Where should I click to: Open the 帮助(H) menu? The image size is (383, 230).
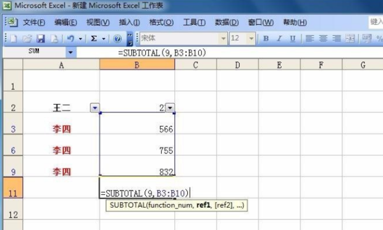coord(295,22)
